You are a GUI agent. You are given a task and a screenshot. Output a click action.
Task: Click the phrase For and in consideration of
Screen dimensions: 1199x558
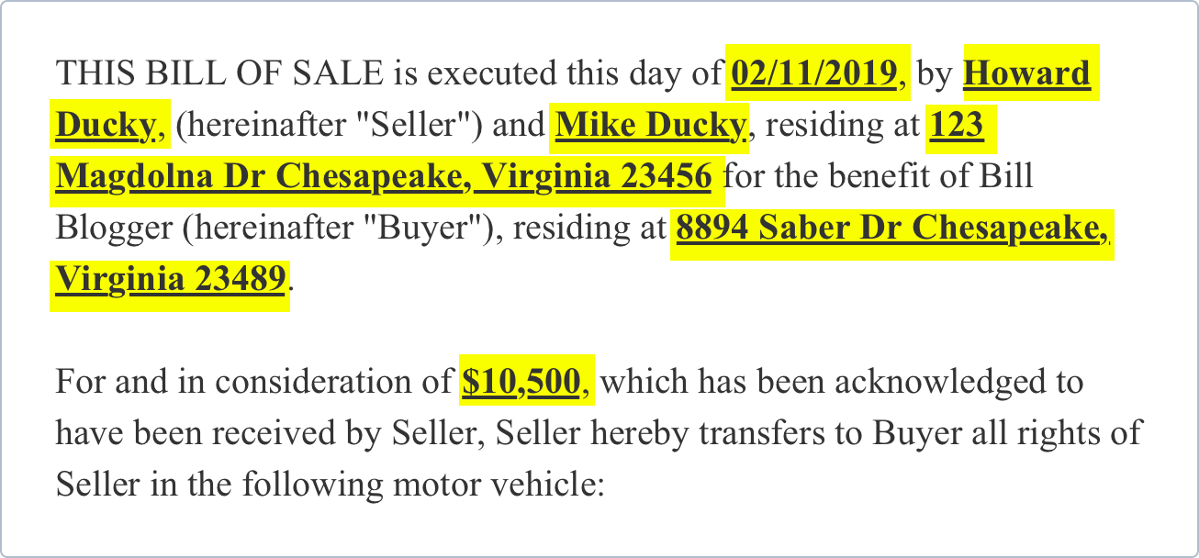click(254, 381)
